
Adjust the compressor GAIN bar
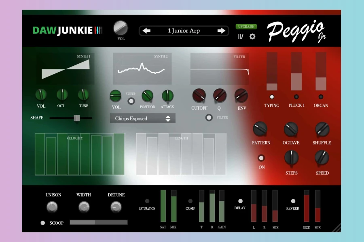pyautogui.click(x=222, y=206)
